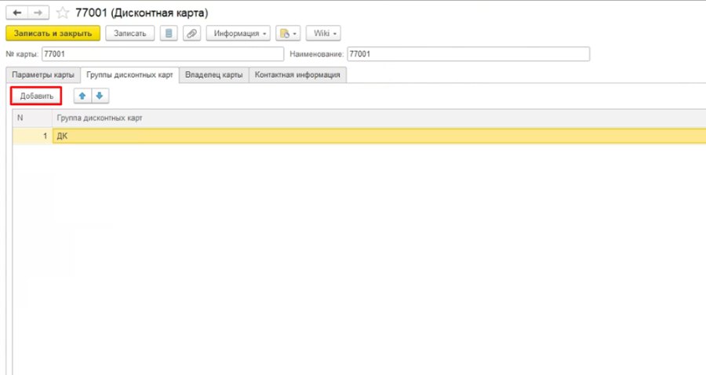Image resolution: width=706 pixels, height=375 pixels.
Task: Go forward with the right arrow button
Action: tap(38, 13)
